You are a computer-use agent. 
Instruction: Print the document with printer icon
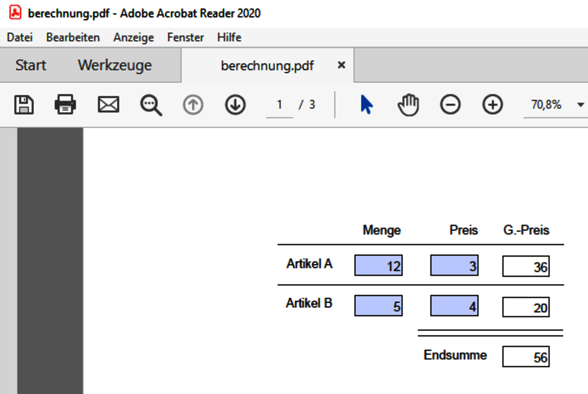(x=65, y=105)
